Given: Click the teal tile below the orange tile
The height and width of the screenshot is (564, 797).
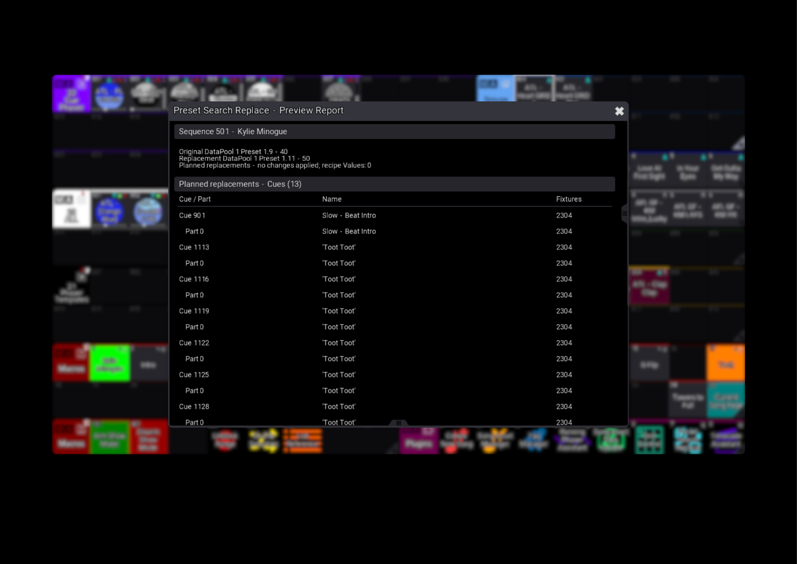Looking at the screenshot, I should (726, 400).
